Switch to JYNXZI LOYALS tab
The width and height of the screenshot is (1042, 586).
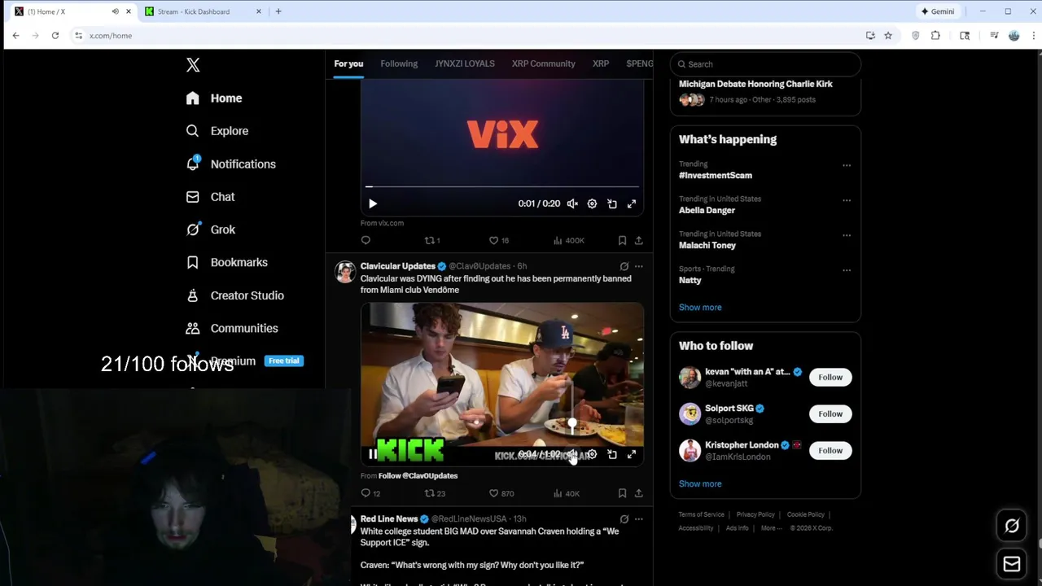pos(465,63)
